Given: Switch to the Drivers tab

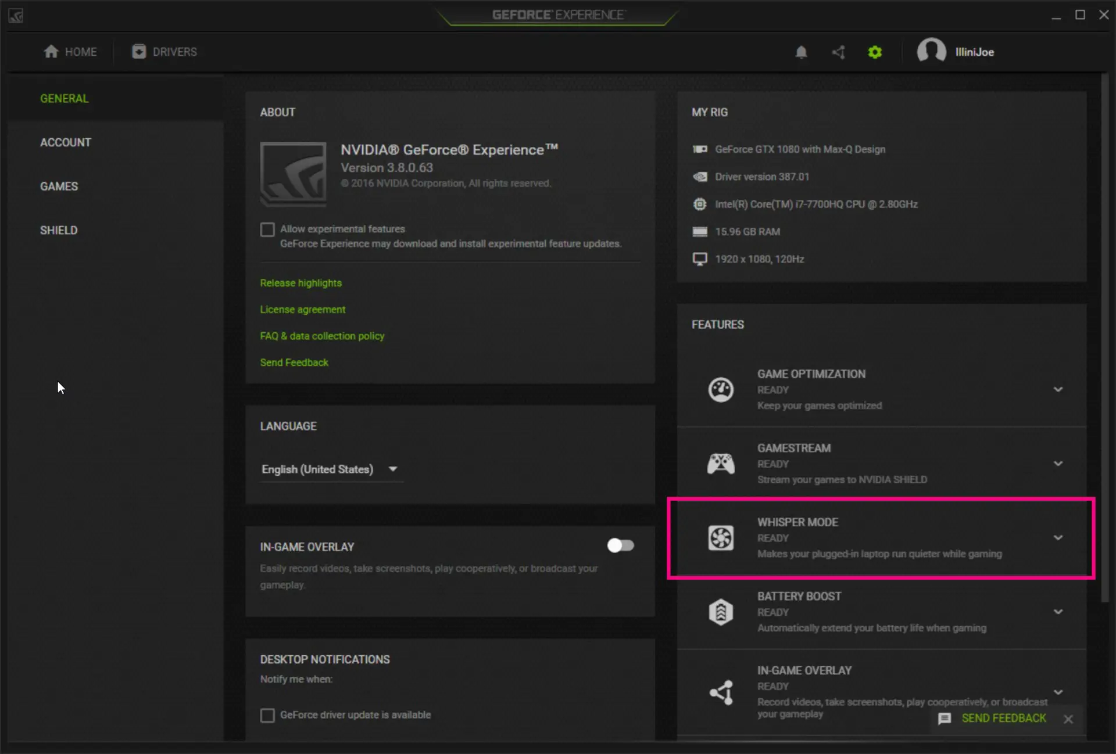Looking at the screenshot, I should point(164,52).
